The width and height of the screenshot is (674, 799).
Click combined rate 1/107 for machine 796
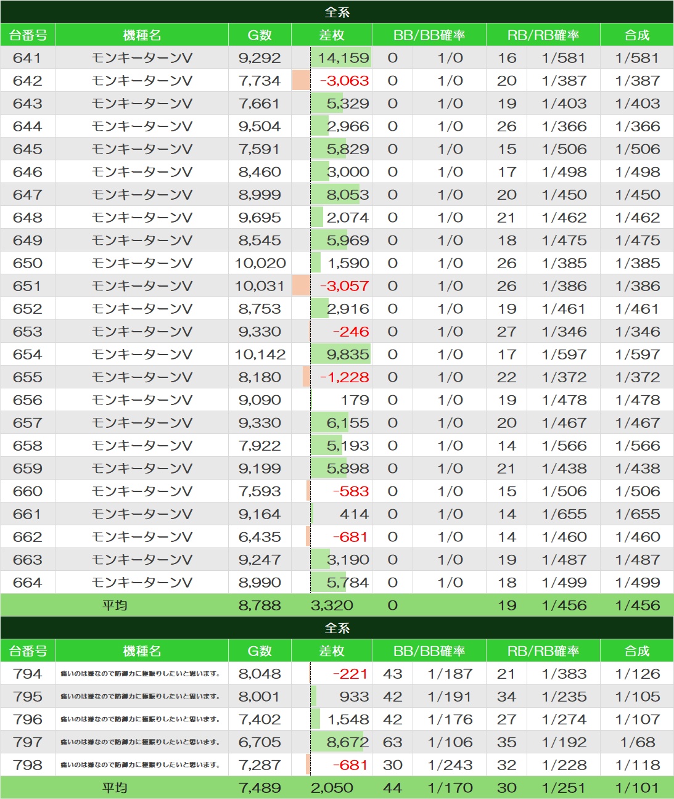(x=637, y=719)
